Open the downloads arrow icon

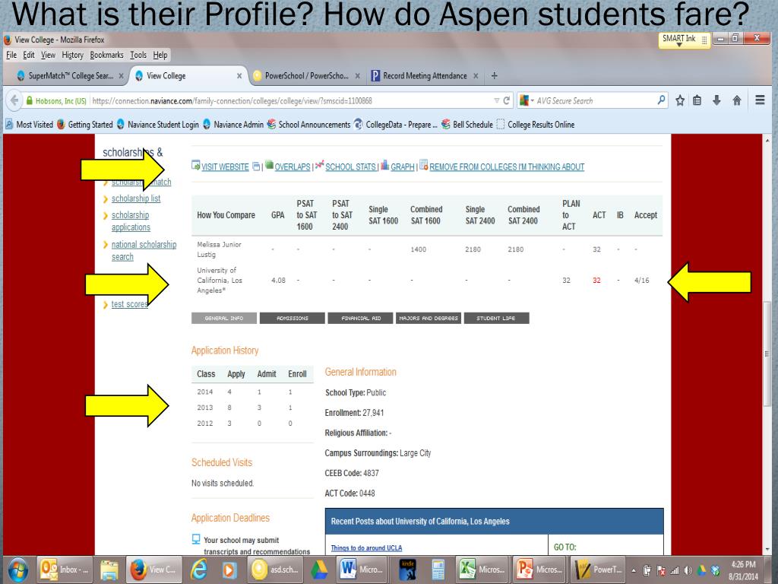(716, 100)
